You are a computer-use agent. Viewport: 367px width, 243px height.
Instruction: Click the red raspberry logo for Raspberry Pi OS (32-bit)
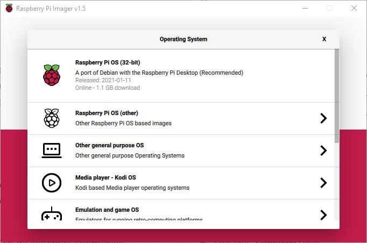52,75
